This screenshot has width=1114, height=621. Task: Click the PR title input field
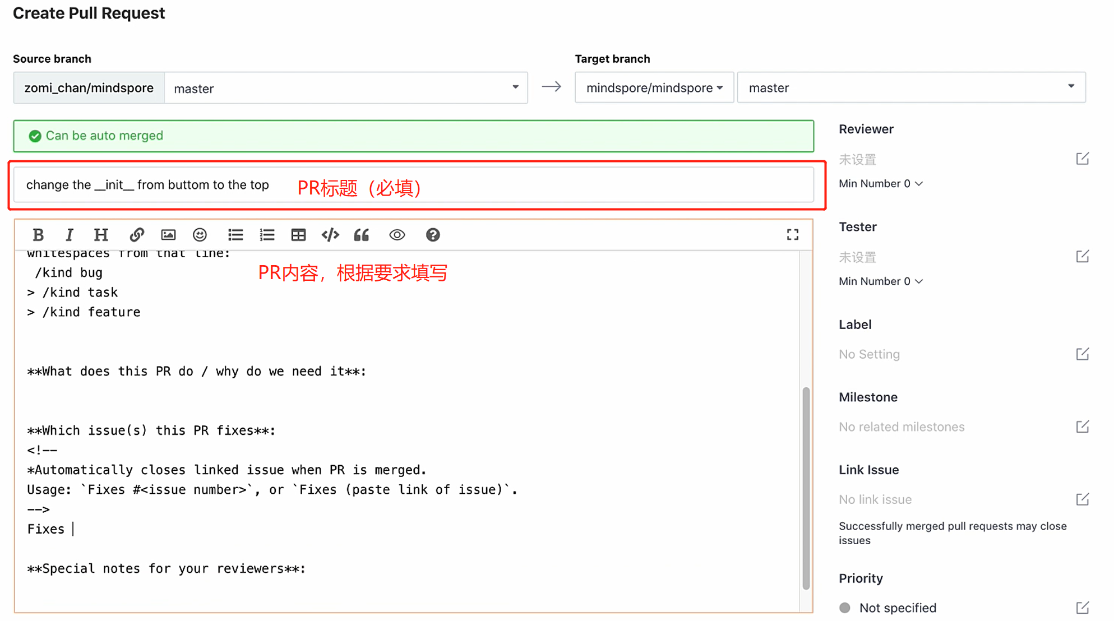[x=414, y=185]
